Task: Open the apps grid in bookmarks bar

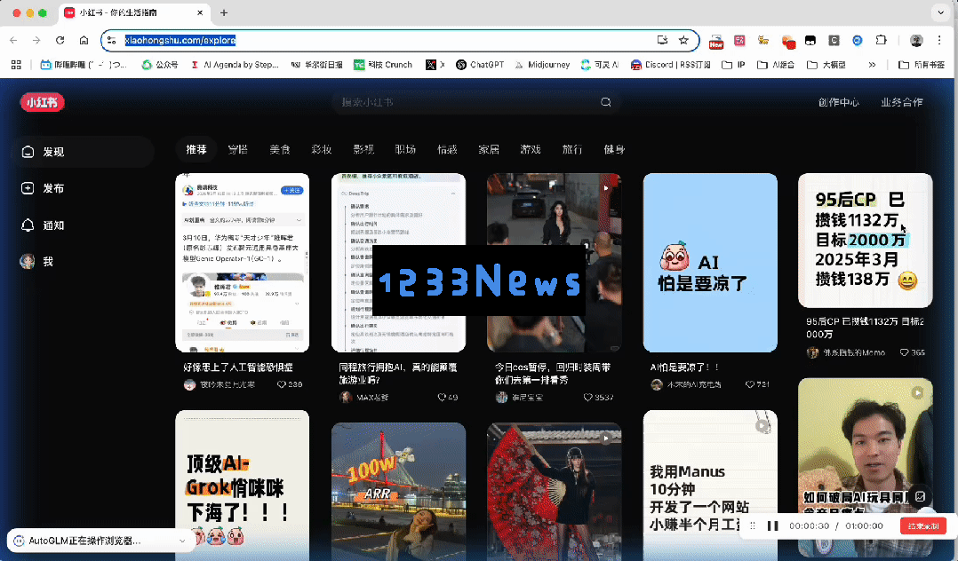Action: (x=16, y=65)
